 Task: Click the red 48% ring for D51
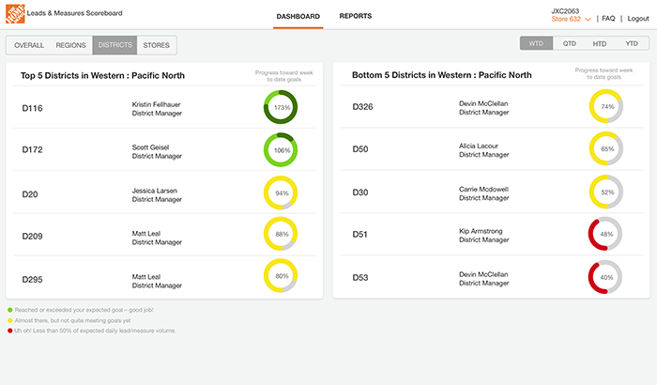(x=605, y=234)
